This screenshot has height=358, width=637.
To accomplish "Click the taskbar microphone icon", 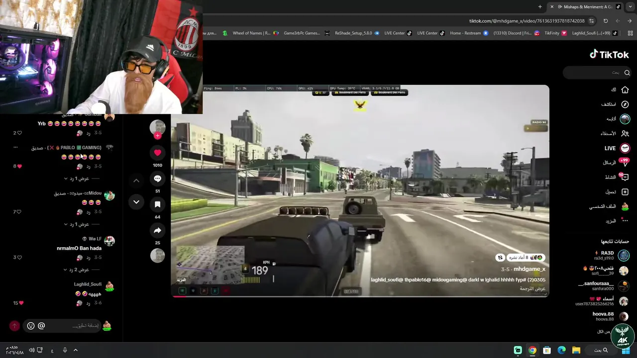I will pyautogui.click(x=65, y=350).
